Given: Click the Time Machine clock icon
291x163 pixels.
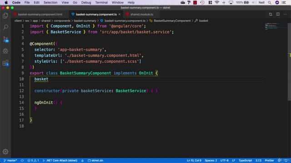Looking at the screenshot, I should pyautogui.click(x=202, y=2).
